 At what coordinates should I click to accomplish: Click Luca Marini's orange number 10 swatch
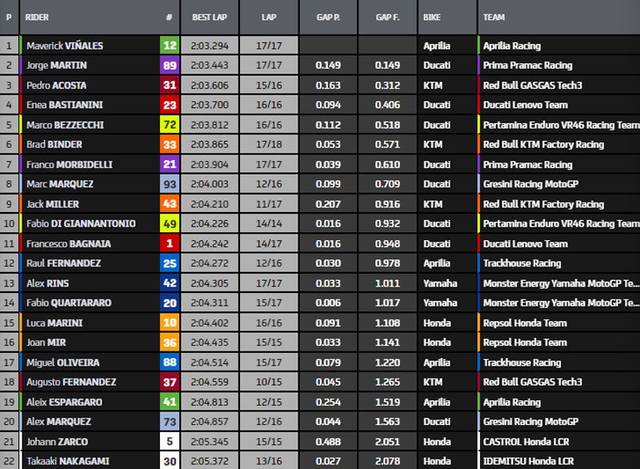(x=170, y=323)
